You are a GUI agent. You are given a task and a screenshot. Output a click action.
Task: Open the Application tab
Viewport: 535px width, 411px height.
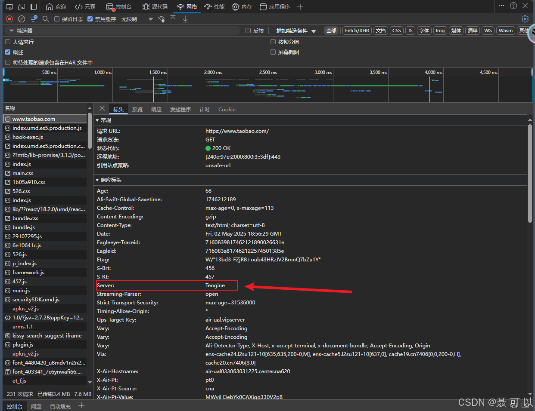[275, 7]
